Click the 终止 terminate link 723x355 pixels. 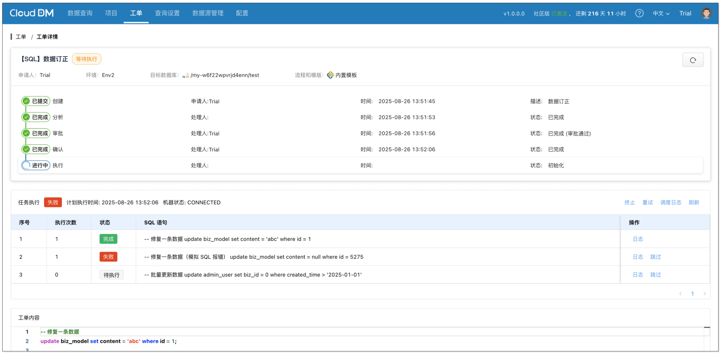tap(629, 202)
